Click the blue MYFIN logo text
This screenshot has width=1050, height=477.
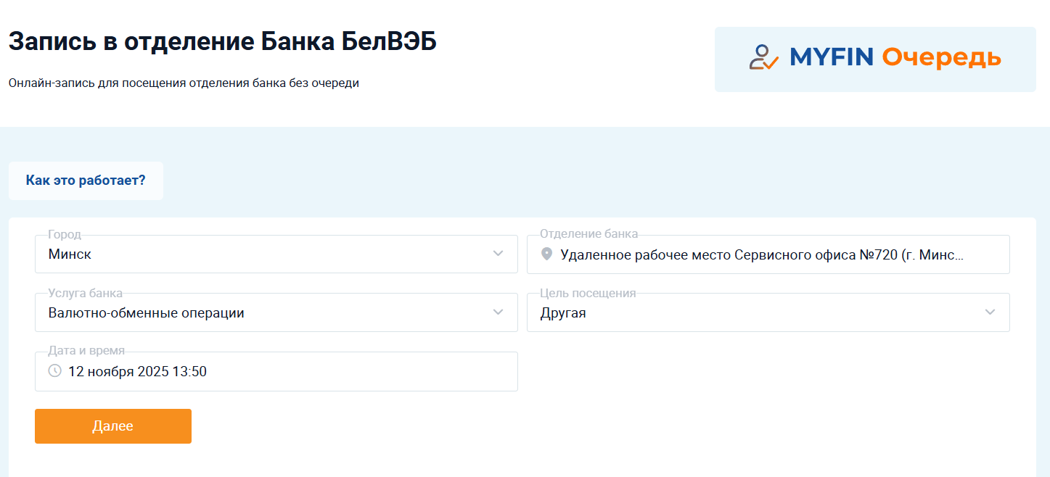tap(832, 57)
